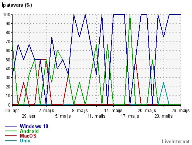Image resolution: width=192 pixels, height=145 pixels.
Task: Click the red MacOS legend line
Action: click(11, 136)
